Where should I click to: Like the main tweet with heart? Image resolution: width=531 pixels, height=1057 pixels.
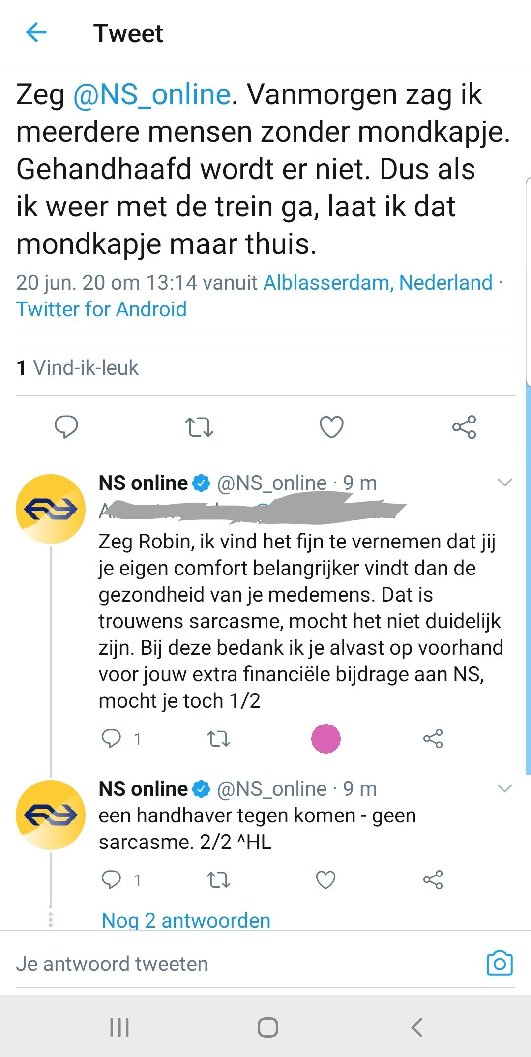click(x=331, y=427)
